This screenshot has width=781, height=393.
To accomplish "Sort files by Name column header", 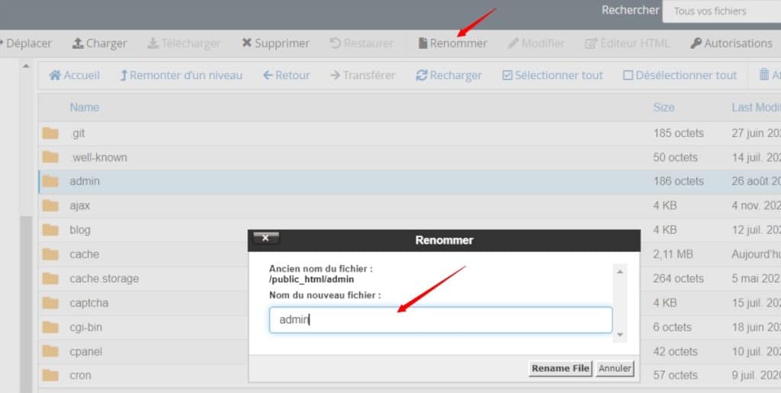I will (84, 107).
